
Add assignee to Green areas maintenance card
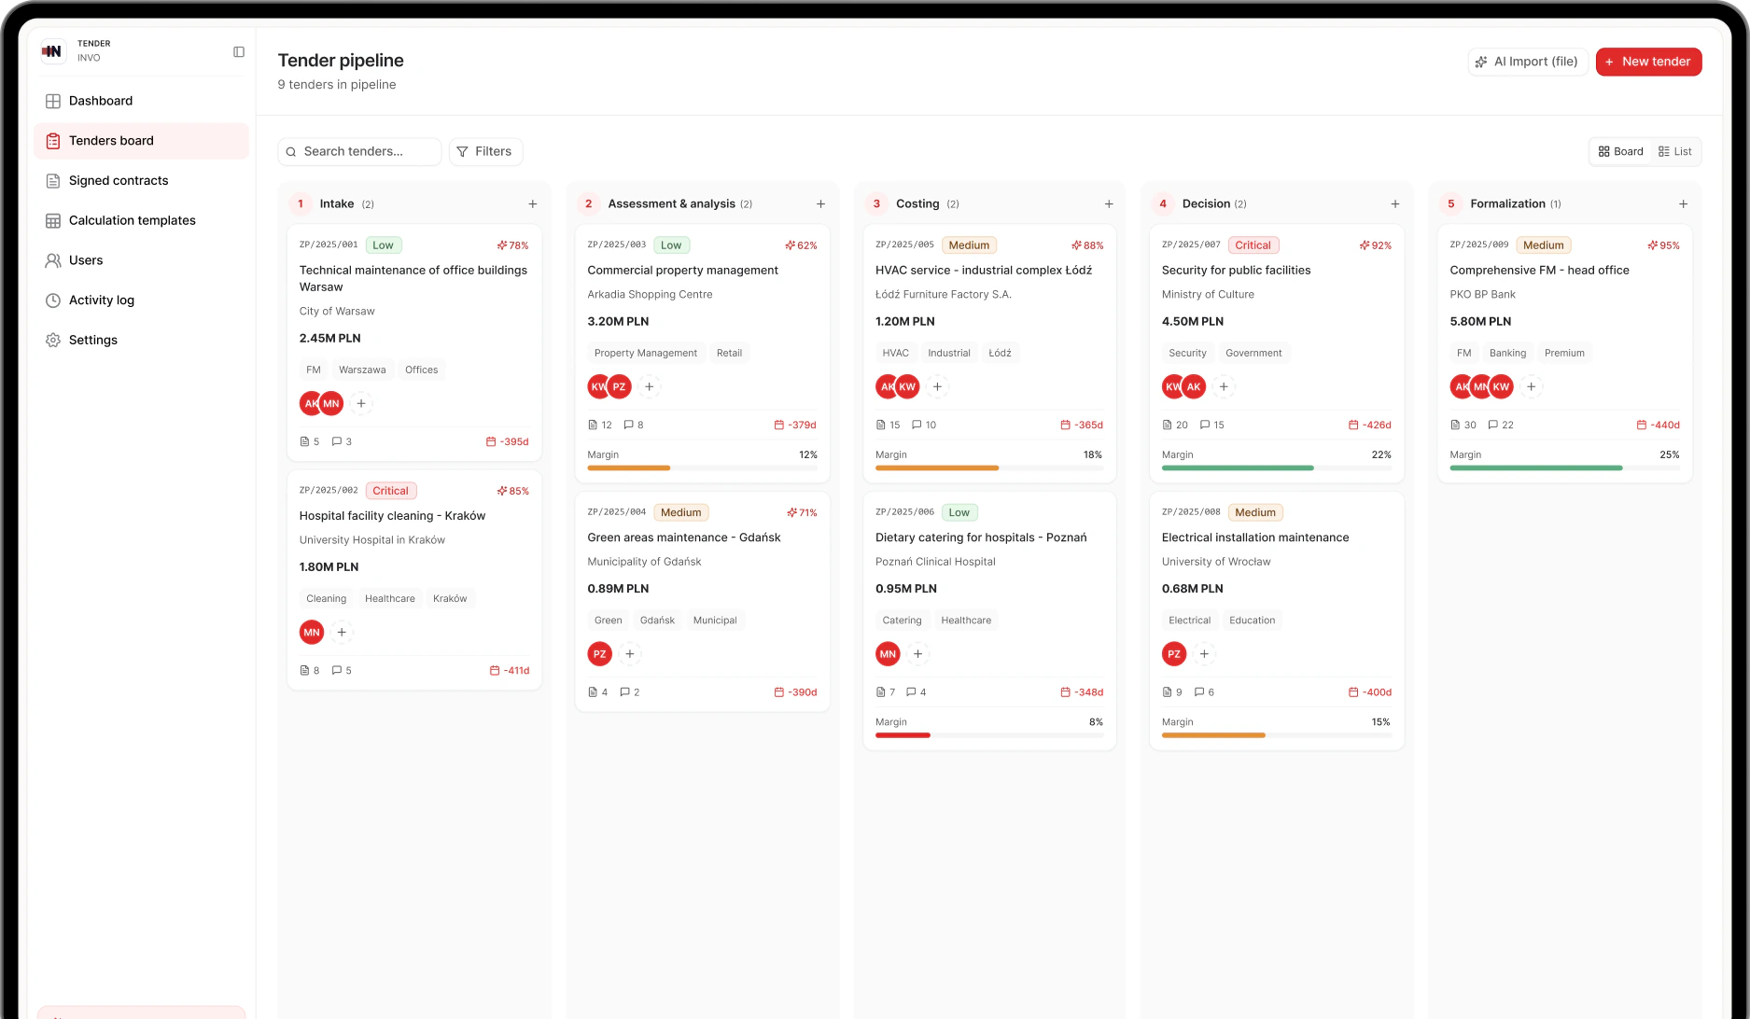[630, 654]
